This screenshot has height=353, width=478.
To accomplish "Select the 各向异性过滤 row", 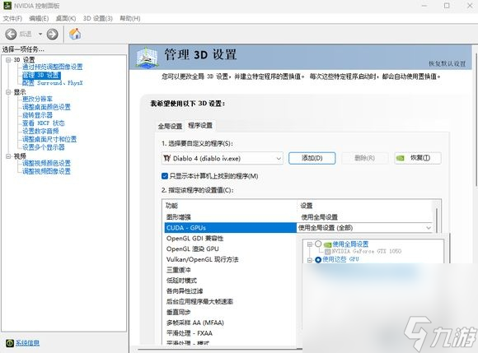I will (231, 291).
